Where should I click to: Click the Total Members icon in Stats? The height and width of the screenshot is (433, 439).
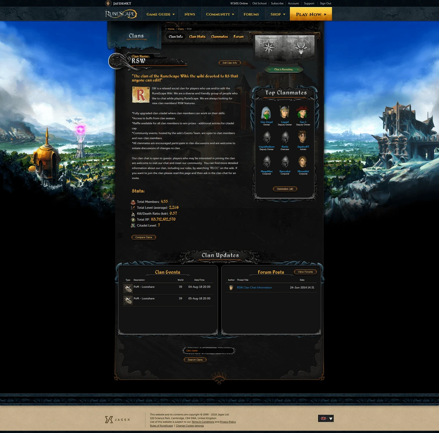click(x=133, y=202)
